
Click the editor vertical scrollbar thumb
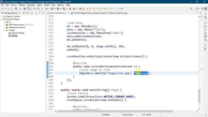(x=199, y=96)
